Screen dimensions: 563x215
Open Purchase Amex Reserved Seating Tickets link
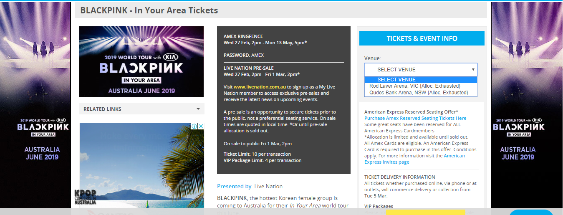[415, 118]
